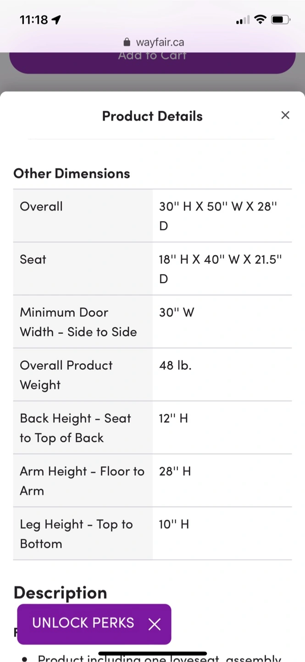This screenshot has height=662, width=305.
Task: Tap the Wi-Fi icon in status bar
Action: [x=260, y=19]
